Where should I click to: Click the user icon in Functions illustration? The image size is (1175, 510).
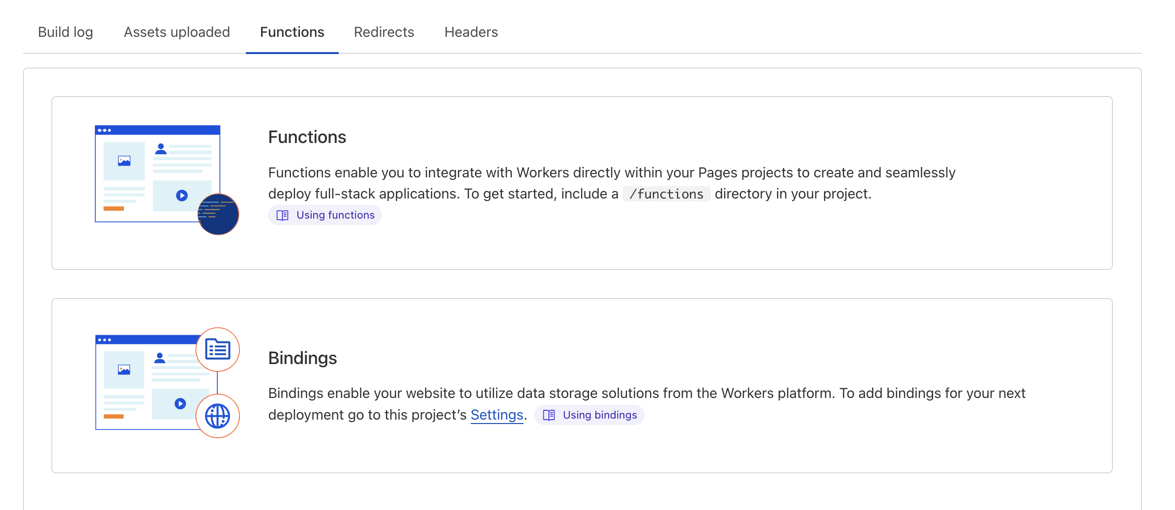[x=161, y=148]
